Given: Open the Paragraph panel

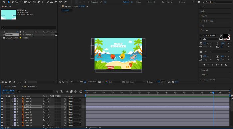Looking at the screenshot, I should pos(204,70).
